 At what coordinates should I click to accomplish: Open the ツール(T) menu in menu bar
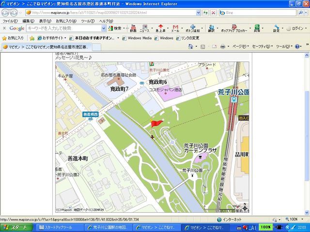coord(88,21)
